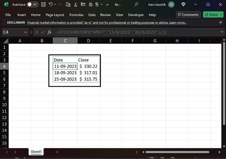Open Insert Function fx icon
Viewport: 226px width, 159px height.
click(x=49, y=32)
